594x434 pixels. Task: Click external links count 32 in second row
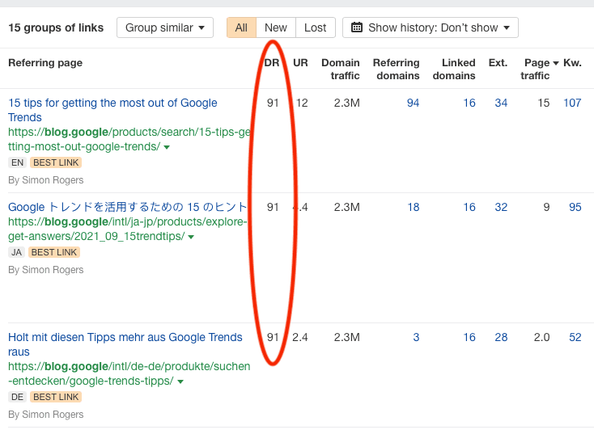tap(501, 207)
